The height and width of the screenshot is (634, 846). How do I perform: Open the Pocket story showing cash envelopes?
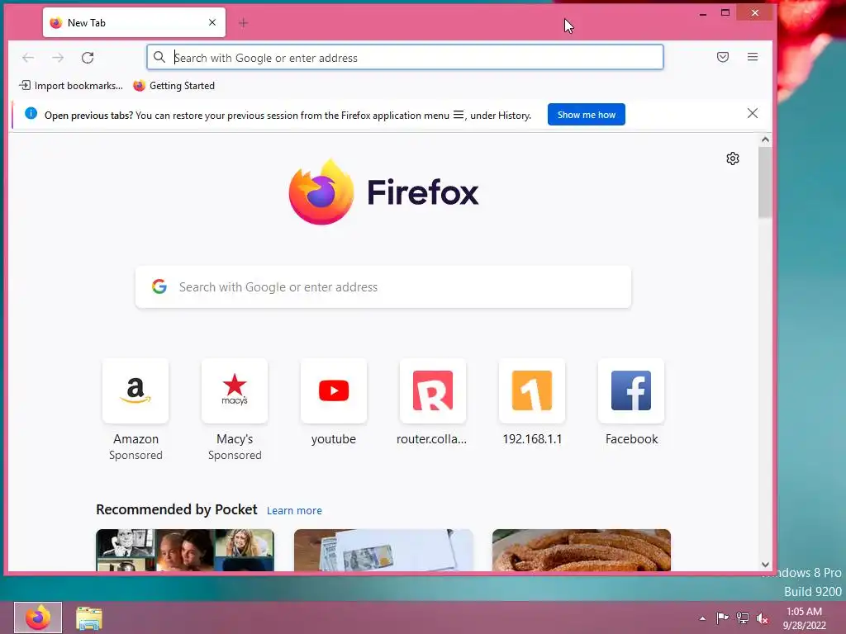[383, 550]
